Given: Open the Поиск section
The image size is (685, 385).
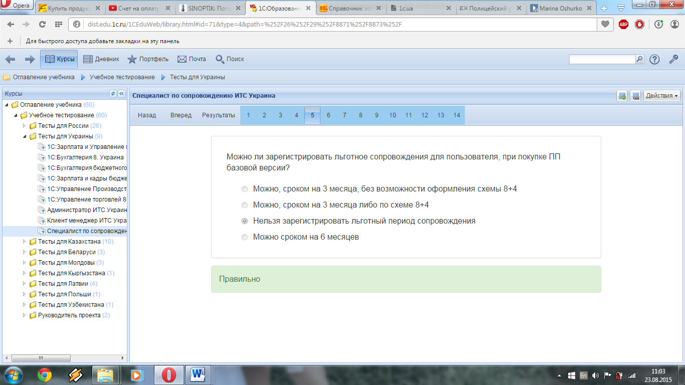Looking at the screenshot, I should click(230, 59).
